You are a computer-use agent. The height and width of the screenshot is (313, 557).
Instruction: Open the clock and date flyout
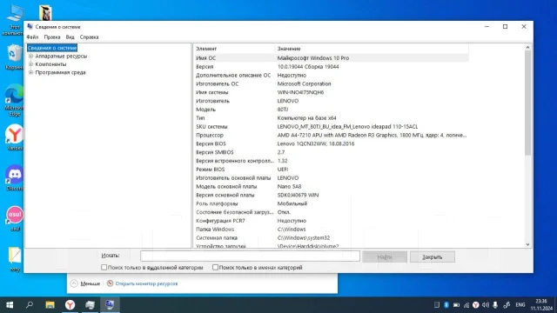541,305
